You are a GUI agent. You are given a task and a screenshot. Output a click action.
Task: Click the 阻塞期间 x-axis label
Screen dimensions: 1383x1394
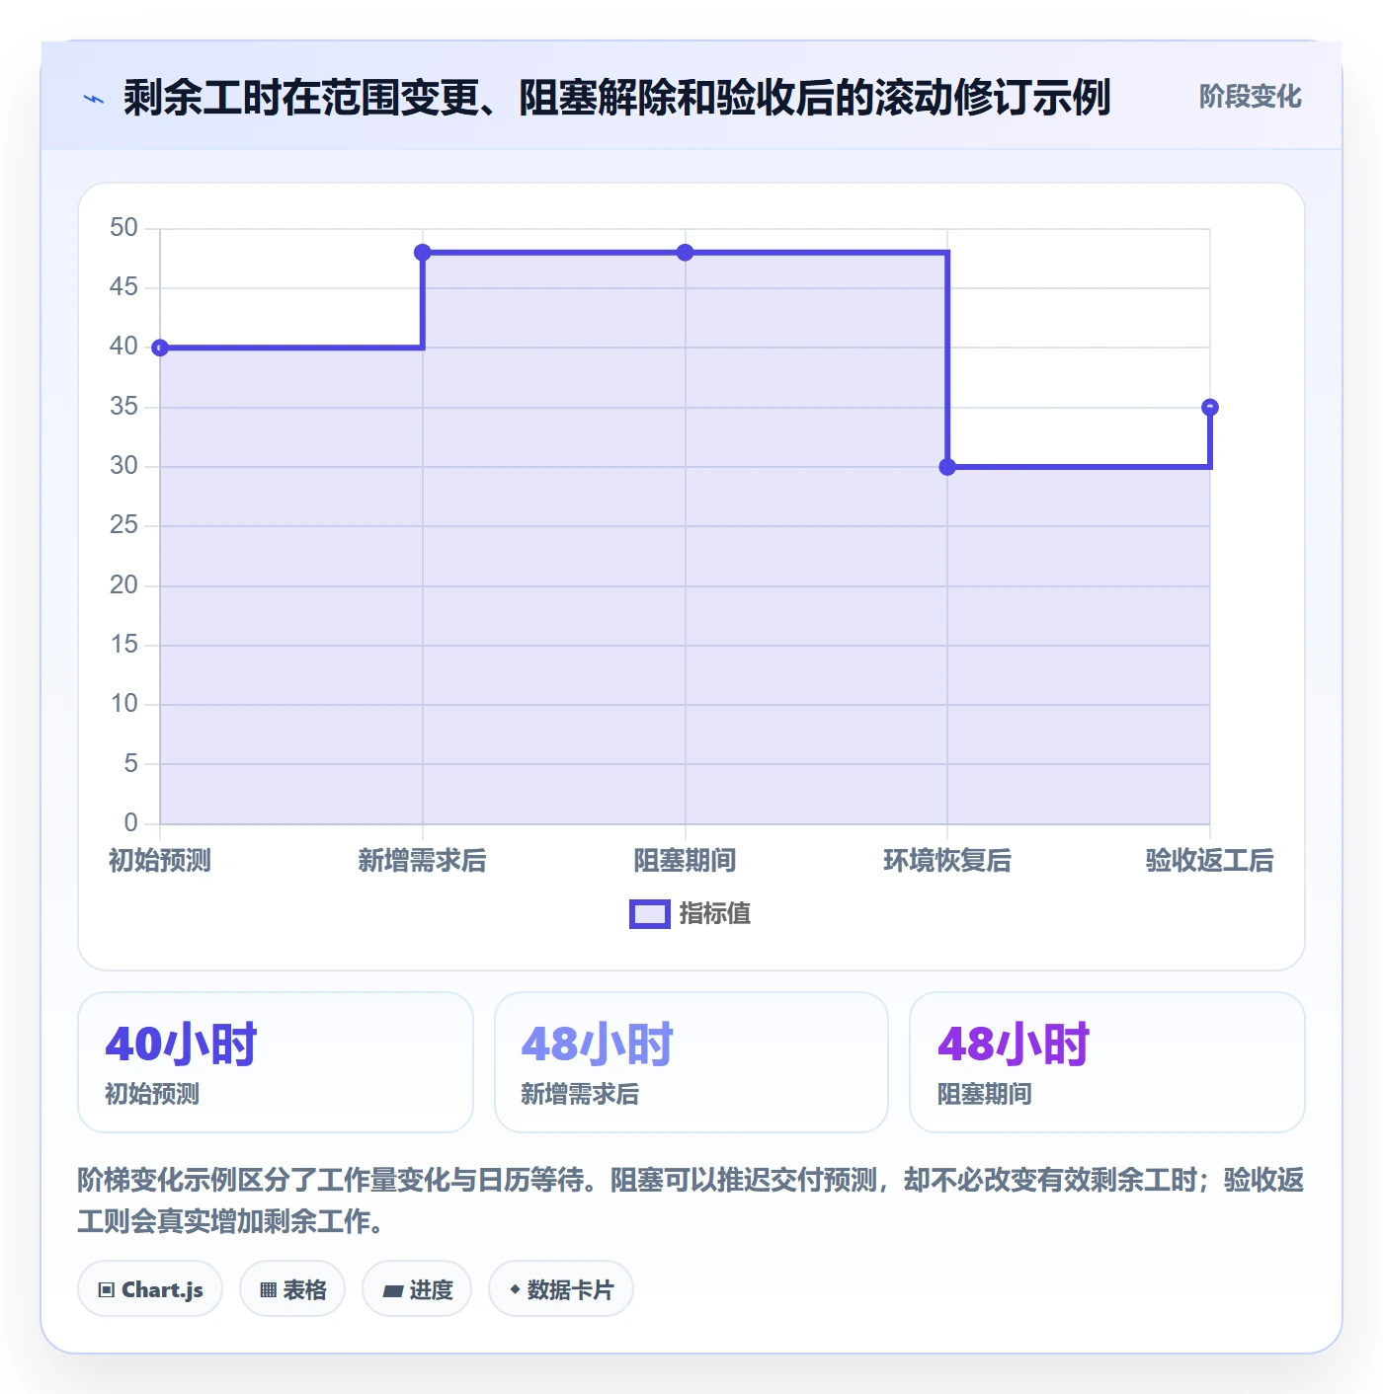[x=685, y=861]
